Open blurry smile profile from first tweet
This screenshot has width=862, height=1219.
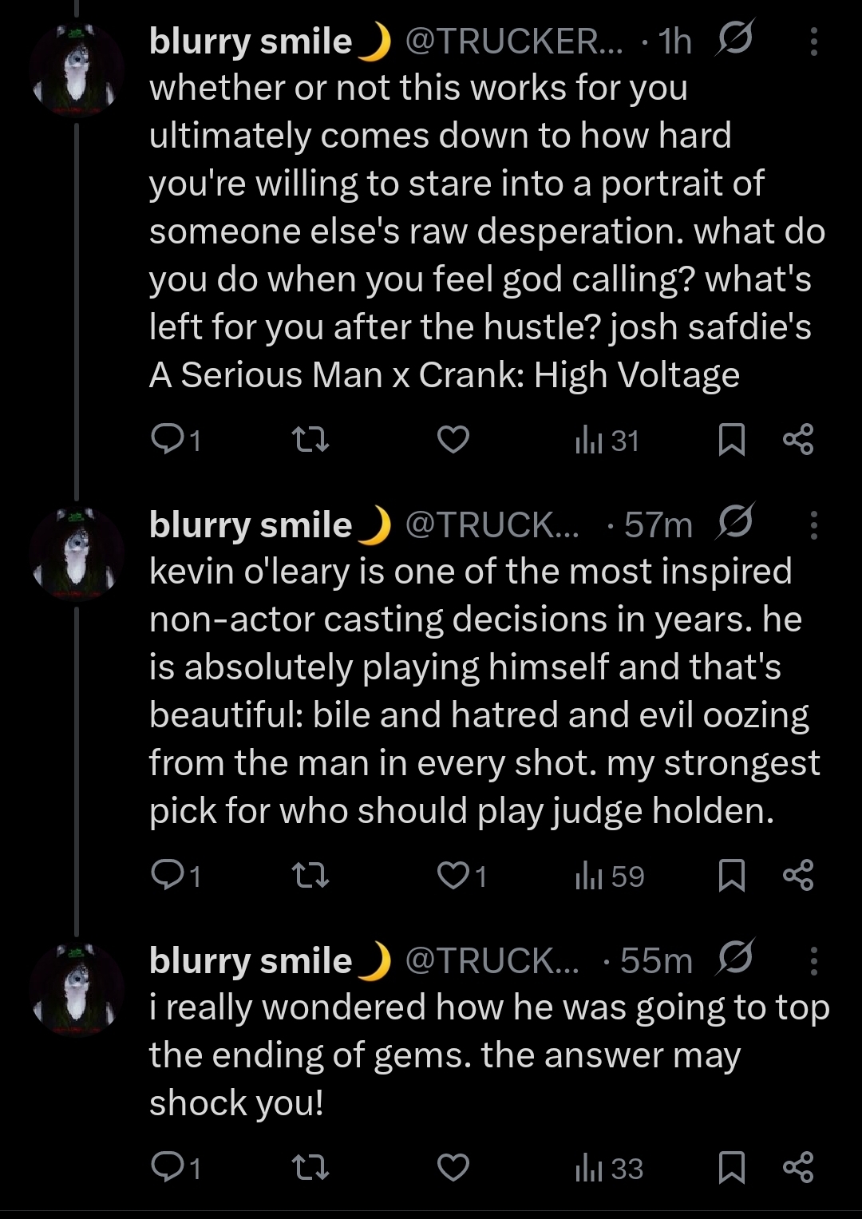pyautogui.click(x=251, y=42)
